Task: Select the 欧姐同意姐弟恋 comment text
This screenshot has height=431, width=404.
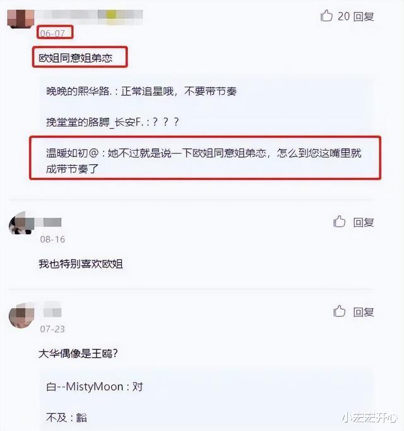Action: pos(76,58)
